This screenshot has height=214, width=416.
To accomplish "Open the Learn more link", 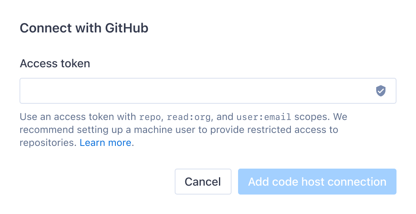I will (x=105, y=143).
